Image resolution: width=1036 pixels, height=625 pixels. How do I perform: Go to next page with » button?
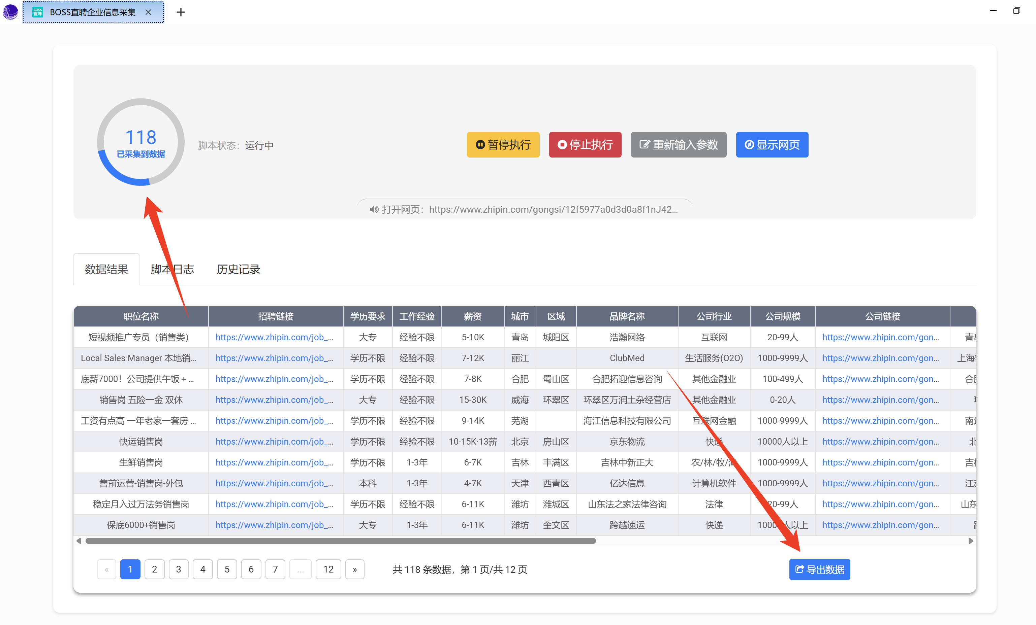[355, 569]
